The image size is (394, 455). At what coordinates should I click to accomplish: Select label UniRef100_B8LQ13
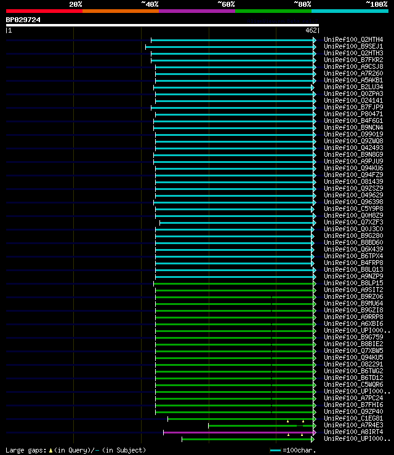[353, 269]
